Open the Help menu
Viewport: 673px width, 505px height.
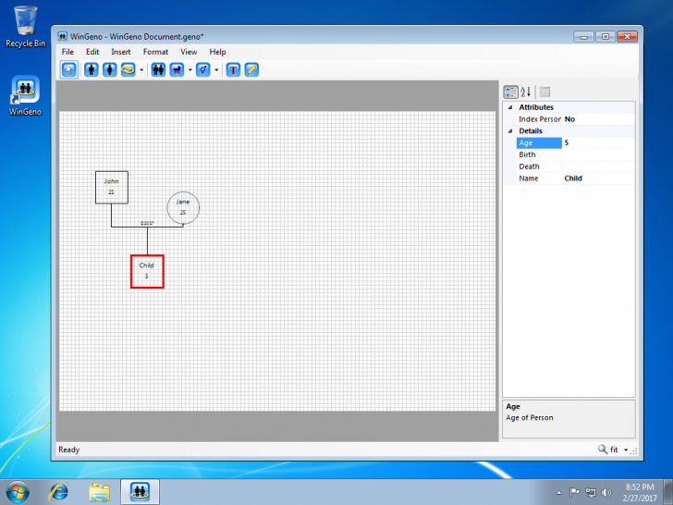pyautogui.click(x=217, y=52)
